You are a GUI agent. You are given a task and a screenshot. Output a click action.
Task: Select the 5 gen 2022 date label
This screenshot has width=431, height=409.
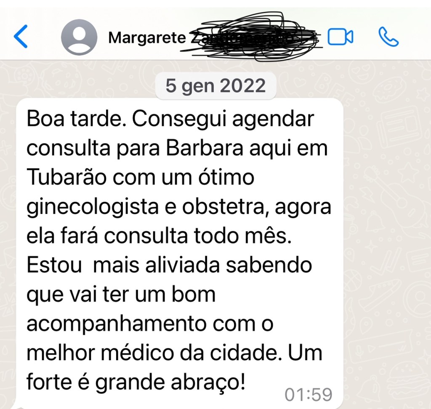pyautogui.click(x=215, y=86)
